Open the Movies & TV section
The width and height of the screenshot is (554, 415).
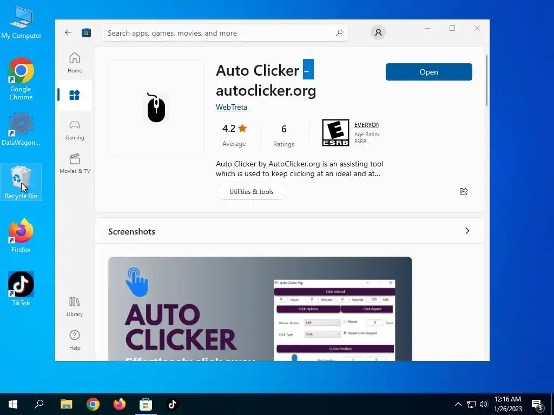[x=75, y=163]
